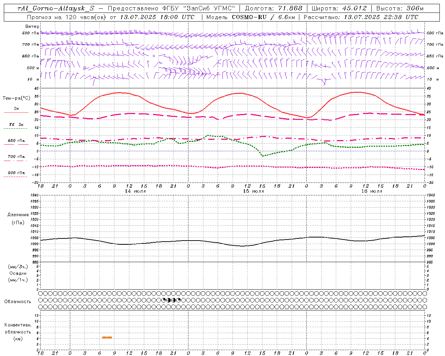Click the elevation text "Высота: 306м"

[400, 9]
